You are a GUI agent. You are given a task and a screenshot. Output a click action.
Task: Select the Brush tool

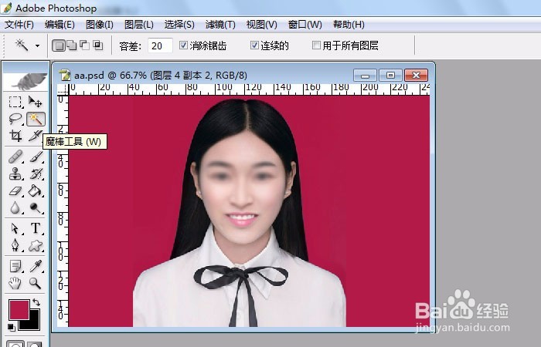tap(36, 157)
